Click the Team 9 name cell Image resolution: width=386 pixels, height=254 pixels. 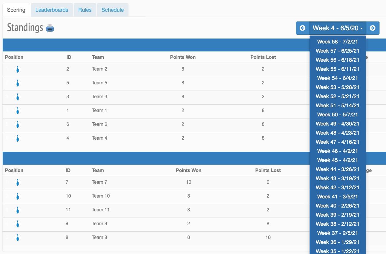(x=100, y=224)
